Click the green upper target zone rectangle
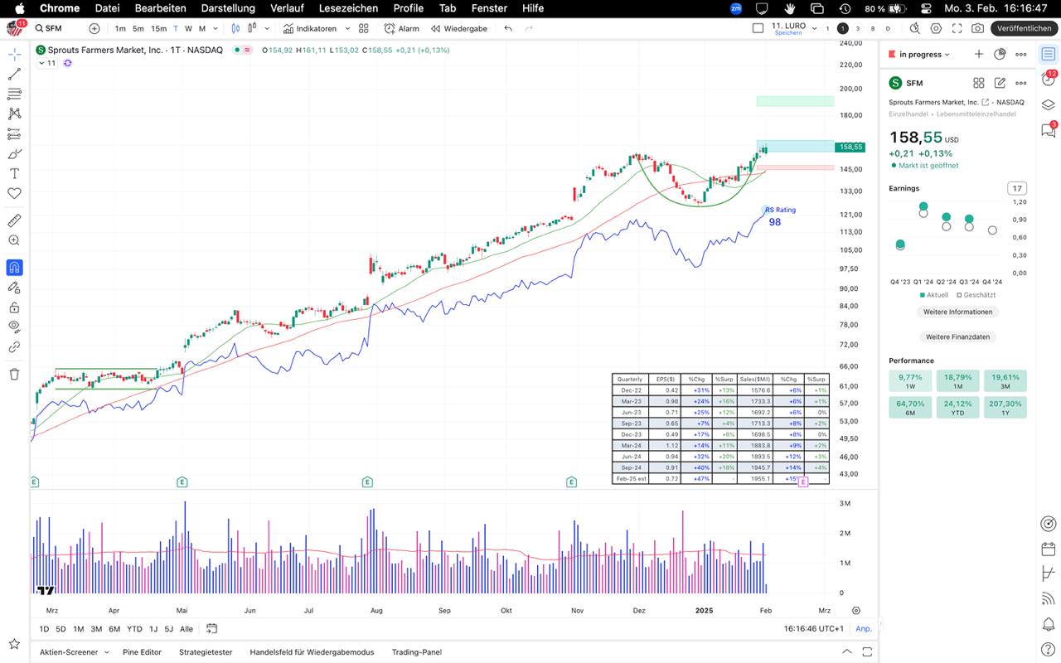 click(795, 101)
